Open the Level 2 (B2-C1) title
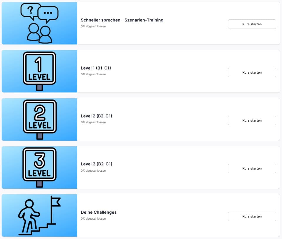282x239 pixels. (x=96, y=116)
